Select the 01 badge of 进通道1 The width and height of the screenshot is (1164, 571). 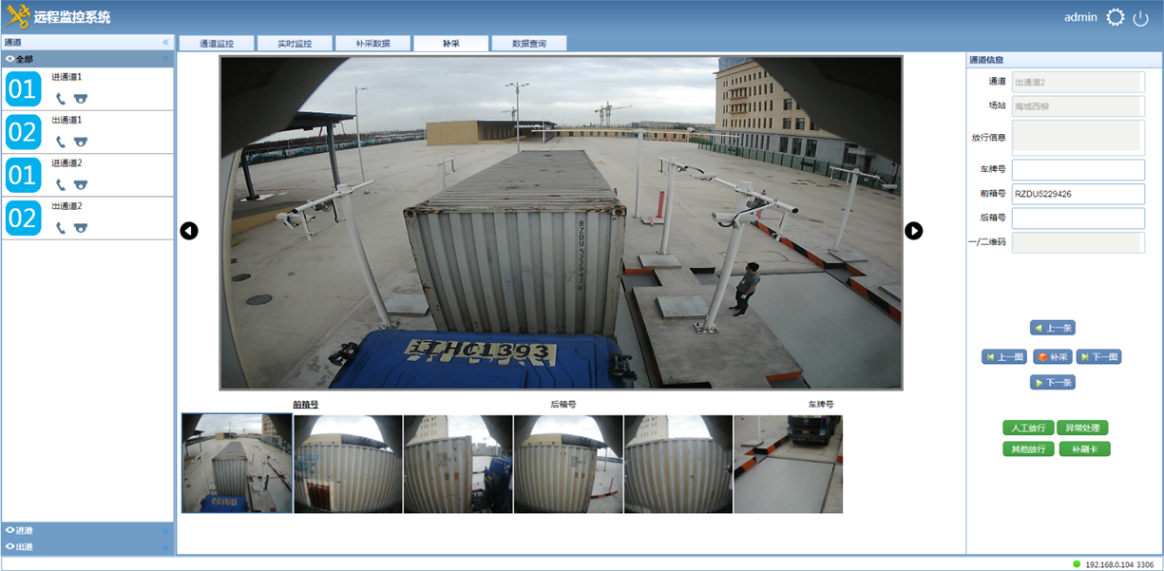pyautogui.click(x=23, y=89)
